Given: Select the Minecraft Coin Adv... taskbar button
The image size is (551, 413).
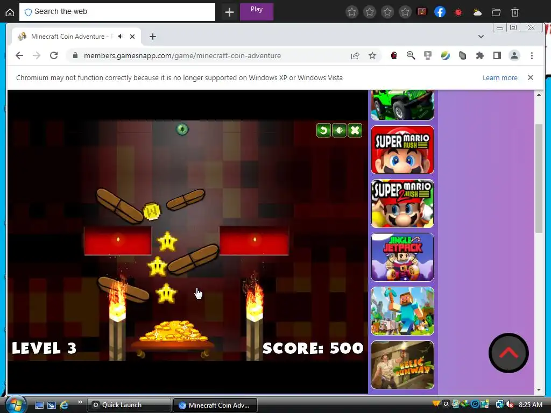Looking at the screenshot, I should 215,405.
